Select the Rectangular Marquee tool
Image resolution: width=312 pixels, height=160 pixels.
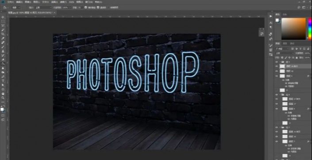coord(3,21)
